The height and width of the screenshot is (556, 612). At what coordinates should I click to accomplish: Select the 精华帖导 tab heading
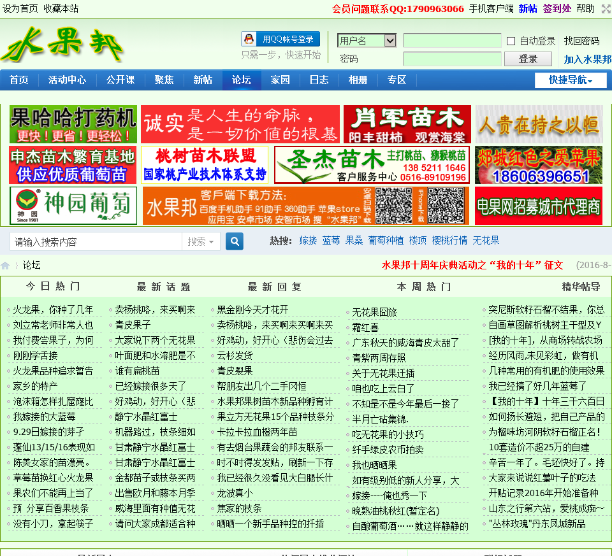click(x=581, y=287)
